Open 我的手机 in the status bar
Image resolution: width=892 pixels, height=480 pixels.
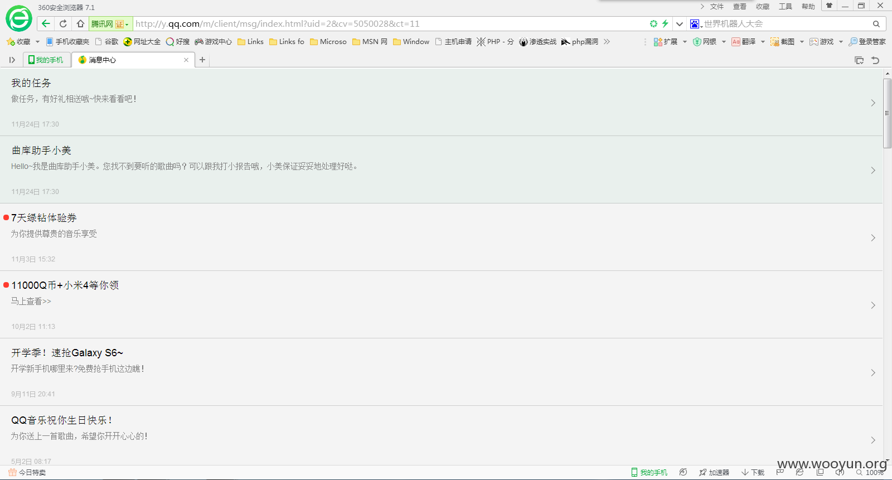point(649,472)
